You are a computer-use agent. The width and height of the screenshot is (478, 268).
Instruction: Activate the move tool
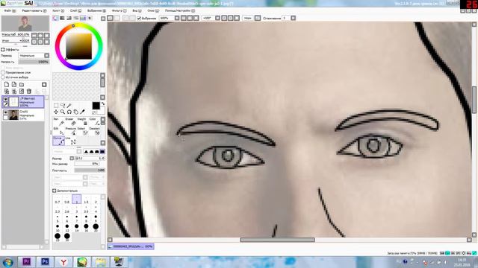coord(56,112)
